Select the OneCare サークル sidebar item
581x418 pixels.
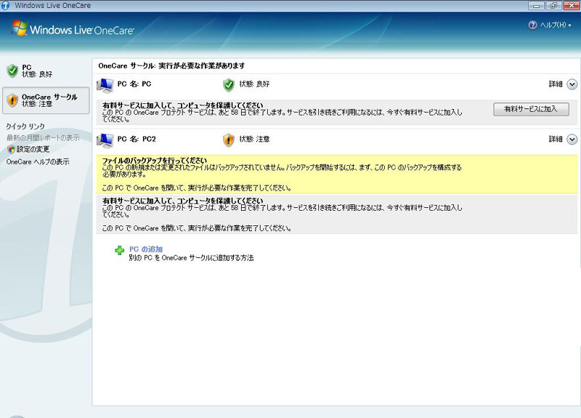(46, 100)
